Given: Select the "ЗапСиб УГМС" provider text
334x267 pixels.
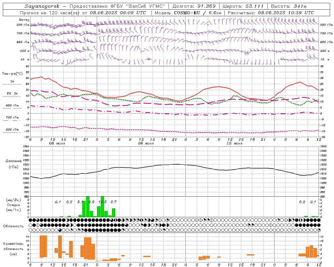Looking at the screenshot, I should point(146,6).
